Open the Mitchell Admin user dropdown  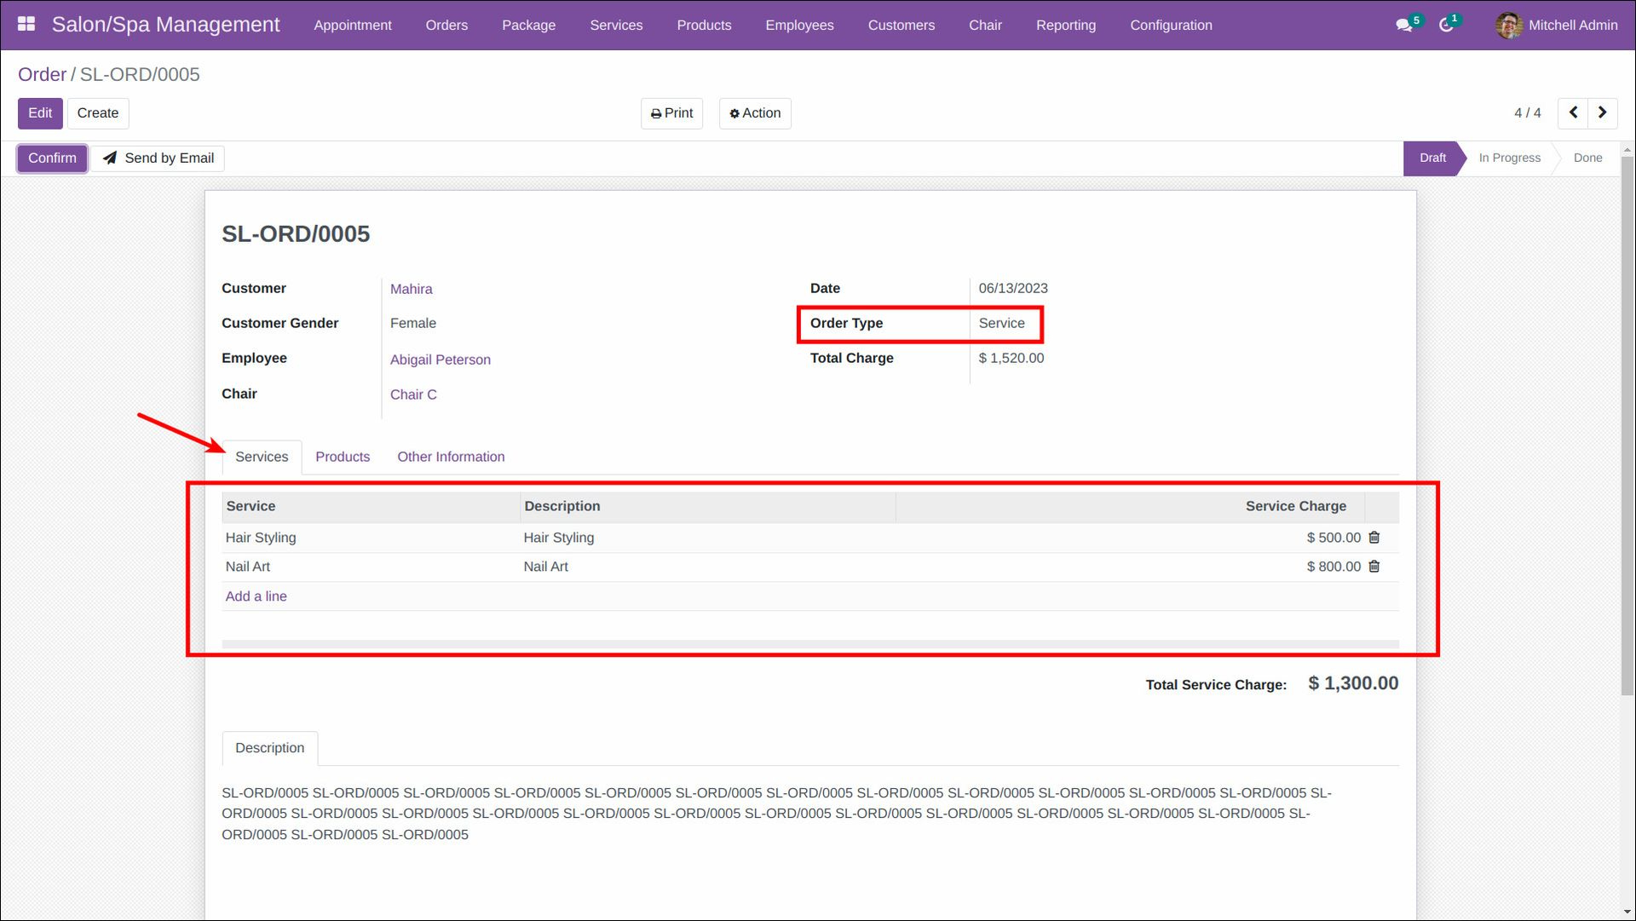click(x=1557, y=26)
